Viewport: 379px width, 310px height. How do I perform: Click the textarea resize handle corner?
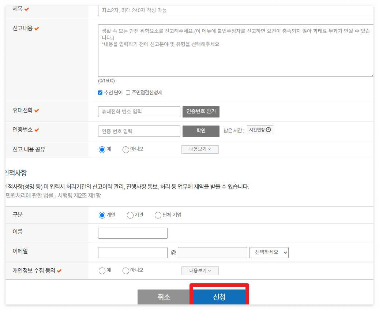pos(372,75)
